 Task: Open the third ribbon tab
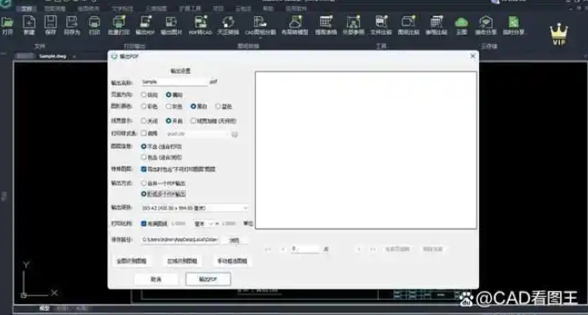88,9
